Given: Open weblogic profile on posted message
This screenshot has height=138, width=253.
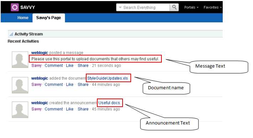Looking at the screenshot, I should click(40, 53).
